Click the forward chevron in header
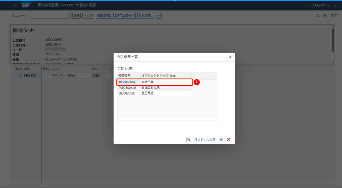This screenshot has width=342, height=188. coord(306,5)
